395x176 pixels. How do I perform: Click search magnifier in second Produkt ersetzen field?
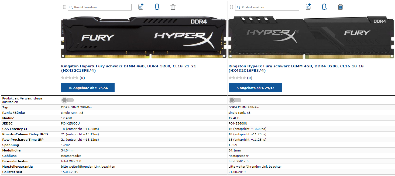coord(239,7)
